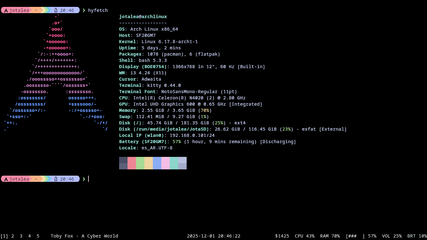
Task: Click the 'Local IP (wlan0)' line
Action: (167, 135)
